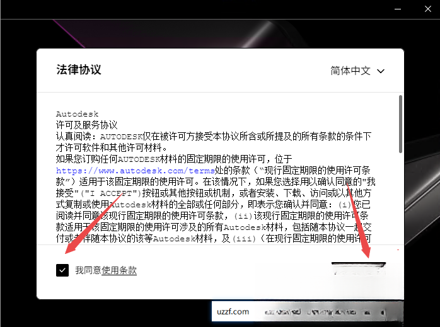Click the 许可及服务协议 text line

[86, 125]
